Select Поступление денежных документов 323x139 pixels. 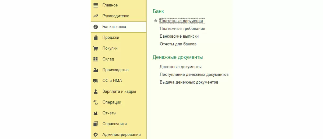194,74
